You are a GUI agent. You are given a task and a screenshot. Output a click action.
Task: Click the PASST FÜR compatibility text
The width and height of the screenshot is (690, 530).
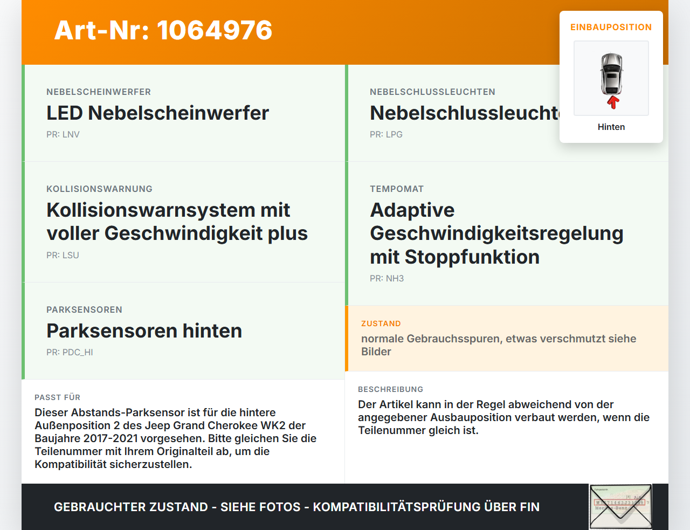click(x=176, y=438)
